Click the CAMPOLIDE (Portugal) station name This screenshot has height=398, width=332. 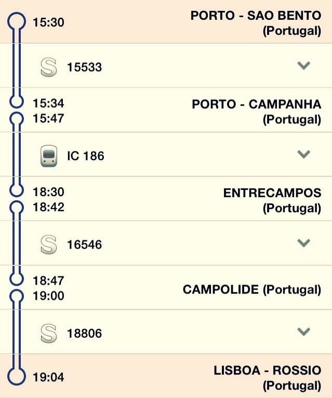tap(251, 289)
